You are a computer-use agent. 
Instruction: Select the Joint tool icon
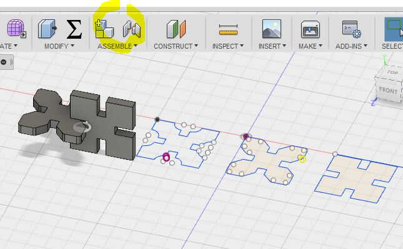click(132, 29)
